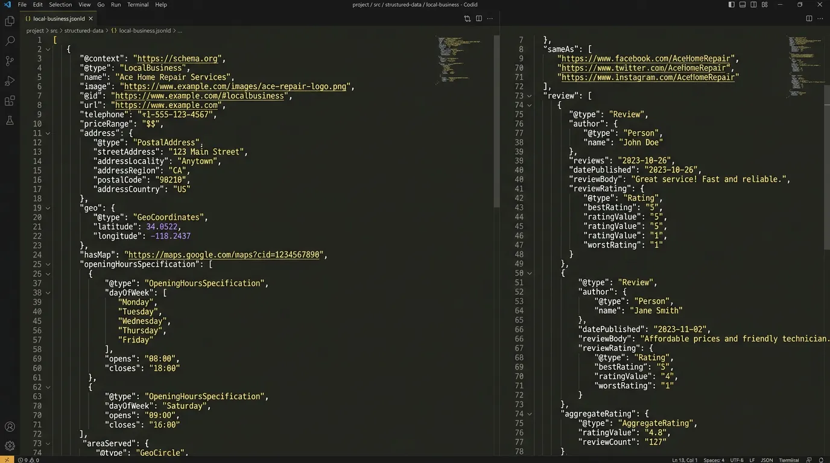Open the Extensions view

tap(10, 101)
